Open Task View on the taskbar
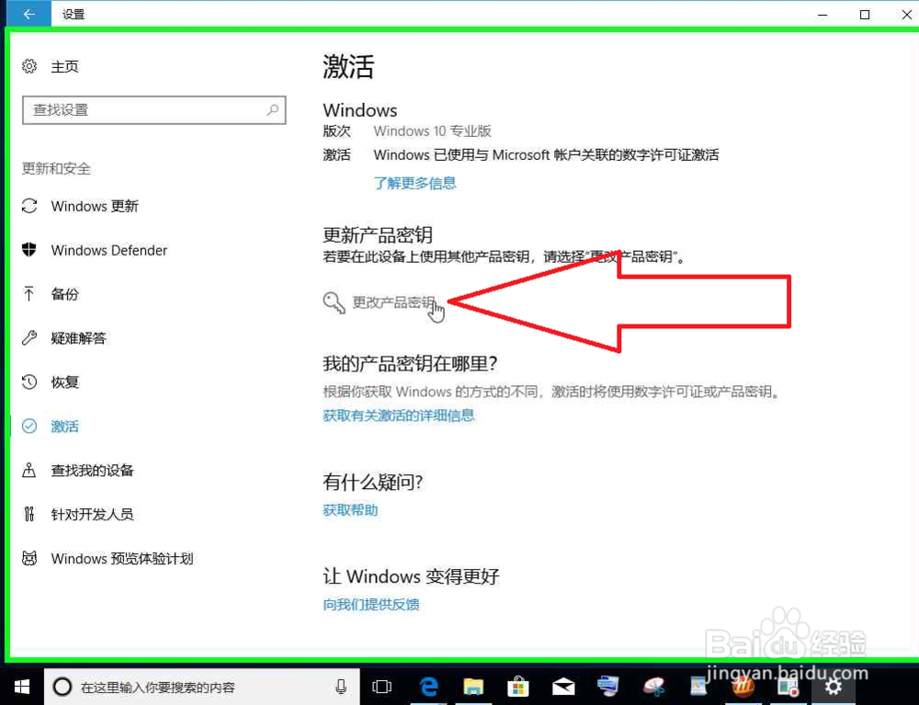The width and height of the screenshot is (919, 705). click(x=381, y=687)
